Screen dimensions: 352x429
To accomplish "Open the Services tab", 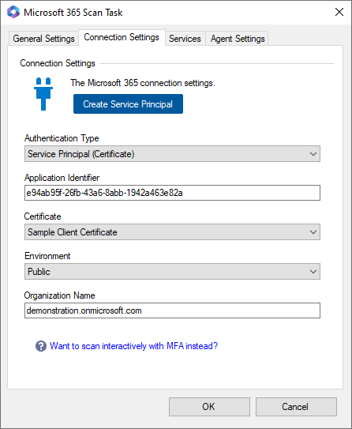I will [x=185, y=39].
